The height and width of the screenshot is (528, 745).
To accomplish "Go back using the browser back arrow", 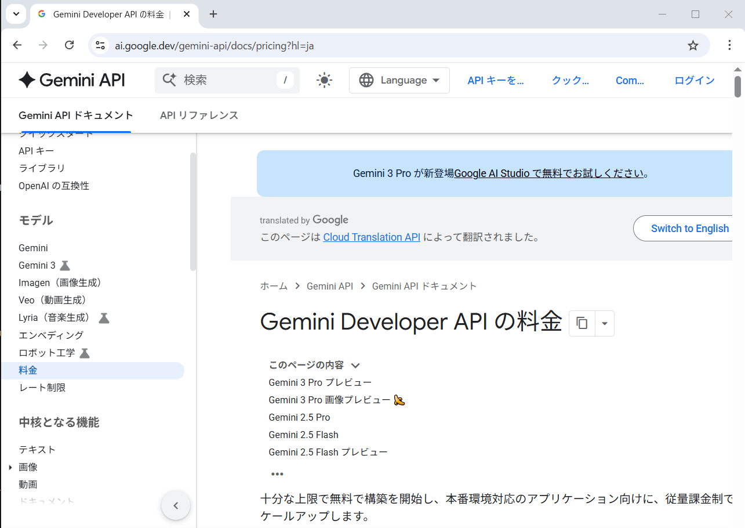I will (x=17, y=45).
